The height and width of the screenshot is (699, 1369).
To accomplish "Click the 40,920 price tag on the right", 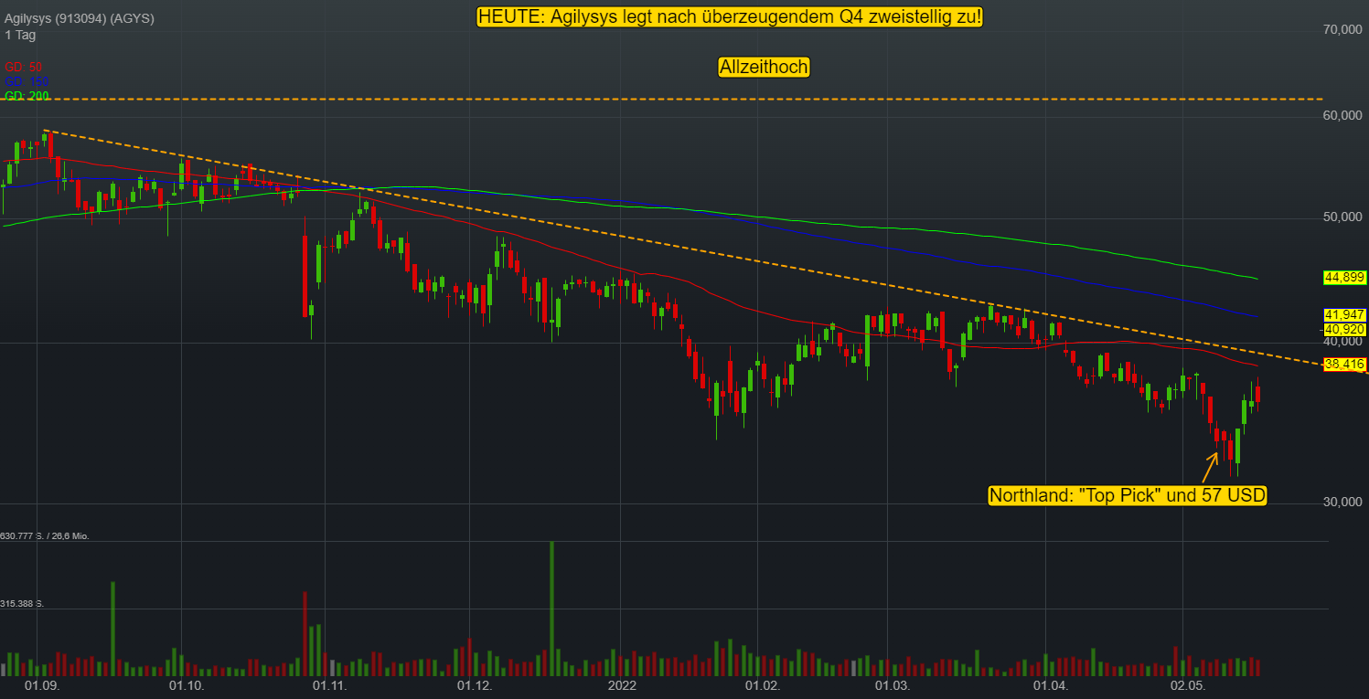I will click(x=1344, y=329).
